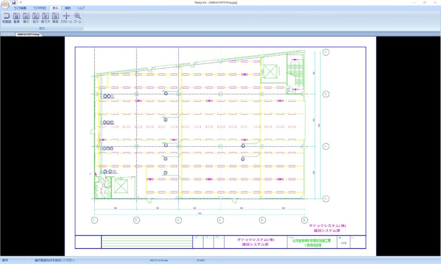
Task: Set 等倍 same-scale view
Action: click(x=56, y=18)
